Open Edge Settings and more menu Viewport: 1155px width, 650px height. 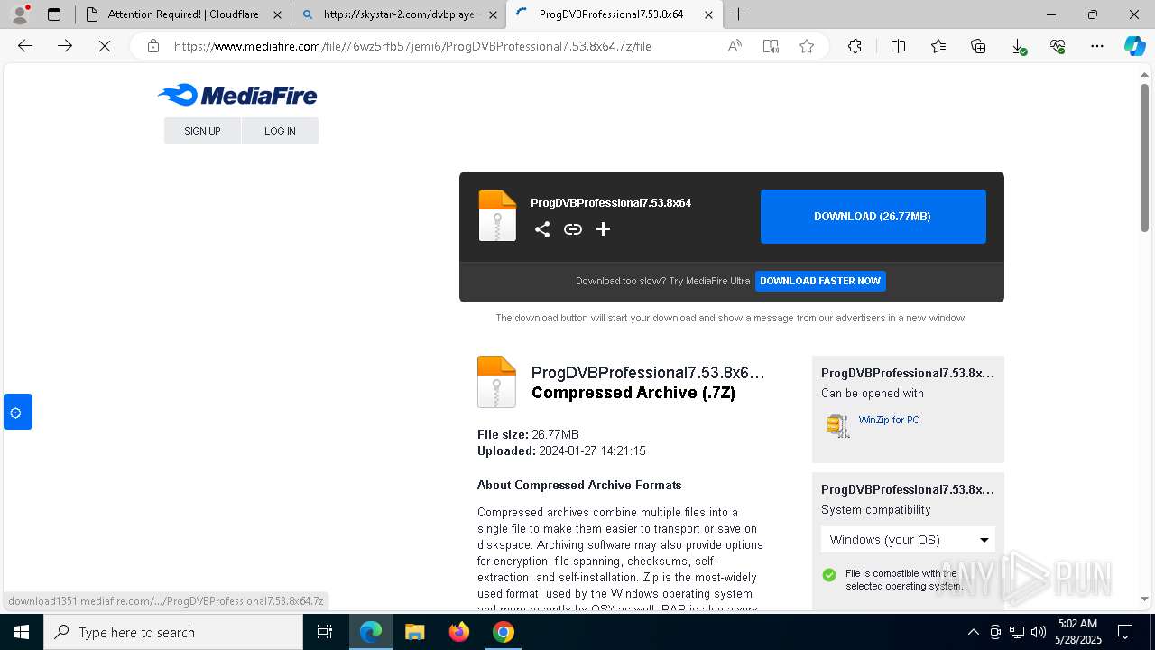[x=1097, y=46]
